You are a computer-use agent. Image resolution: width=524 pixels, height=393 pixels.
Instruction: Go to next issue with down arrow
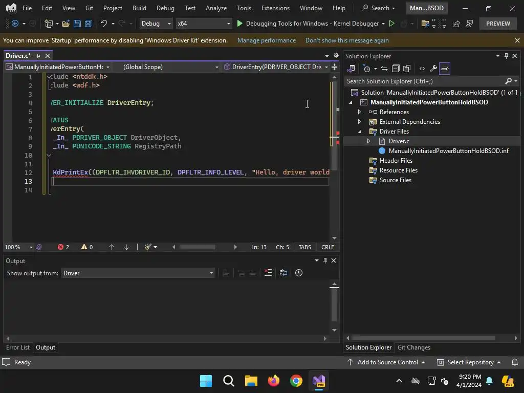(126, 247)
